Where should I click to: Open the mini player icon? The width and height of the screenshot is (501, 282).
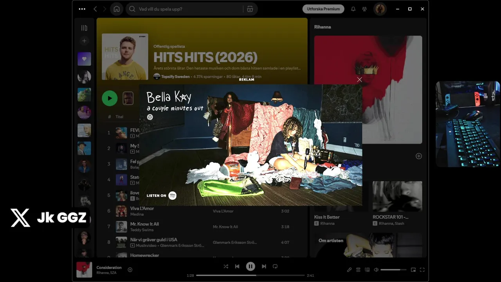(413, 269)
